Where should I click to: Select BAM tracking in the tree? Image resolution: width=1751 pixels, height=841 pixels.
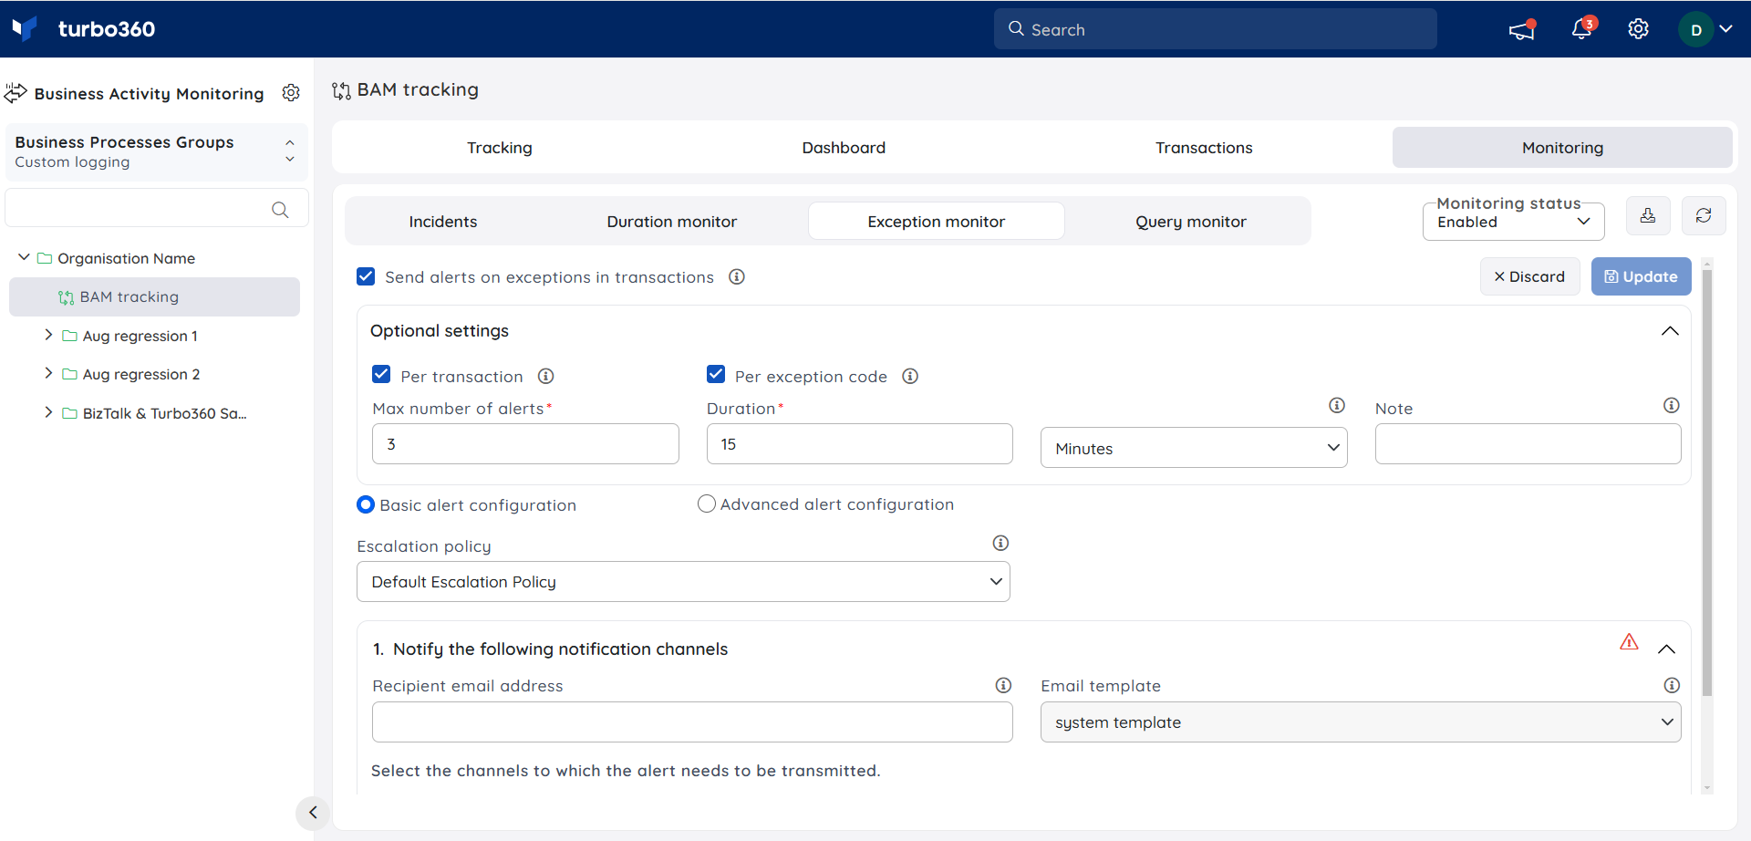[154, 297]
